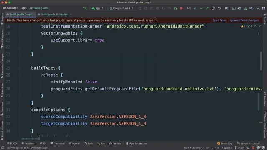Click the disabled Debug bug icon

(158, 8)
